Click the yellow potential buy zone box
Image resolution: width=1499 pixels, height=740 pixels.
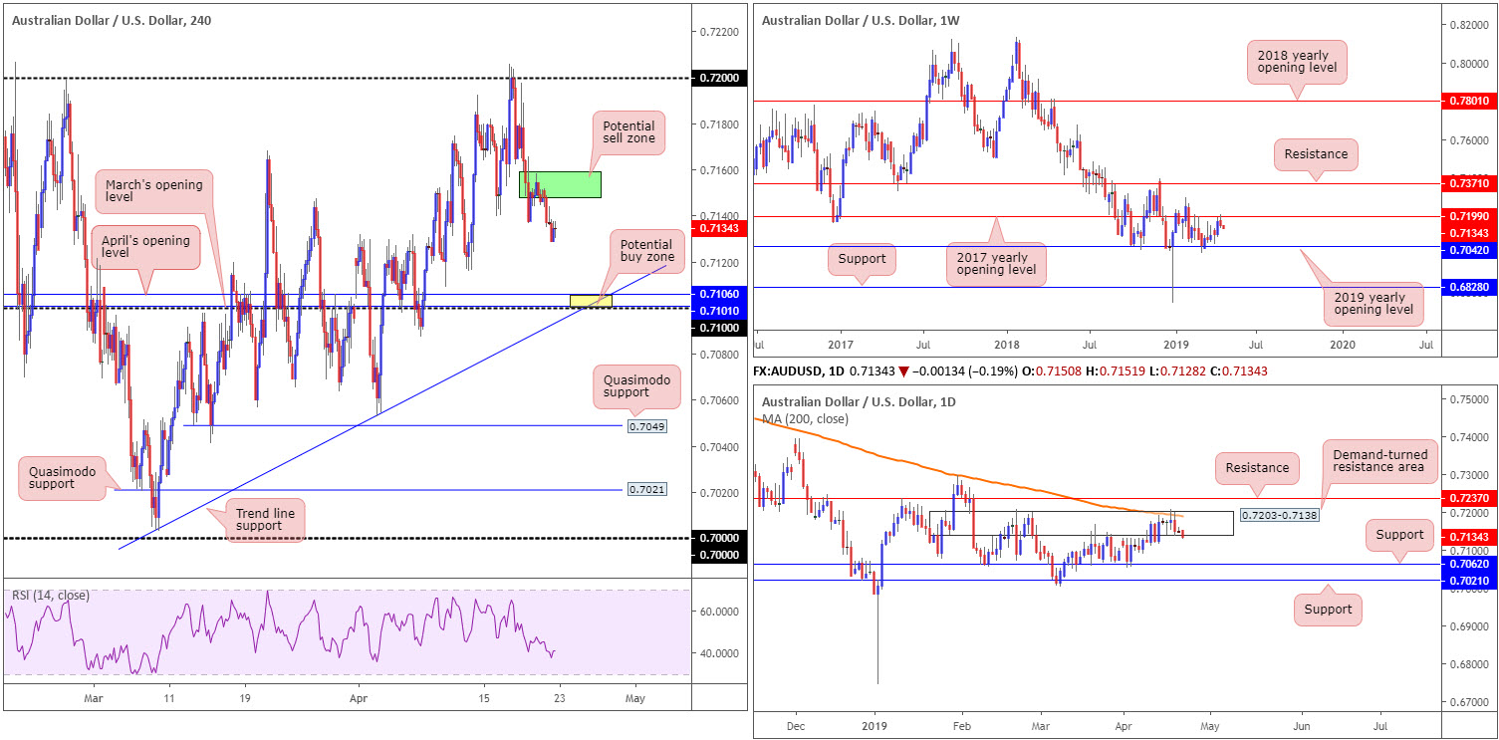(590, 300)
